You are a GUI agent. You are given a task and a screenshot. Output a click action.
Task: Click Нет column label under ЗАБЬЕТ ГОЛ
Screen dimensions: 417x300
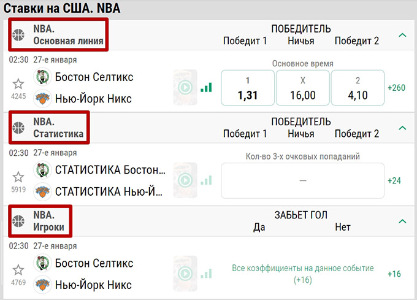[343, 227]
